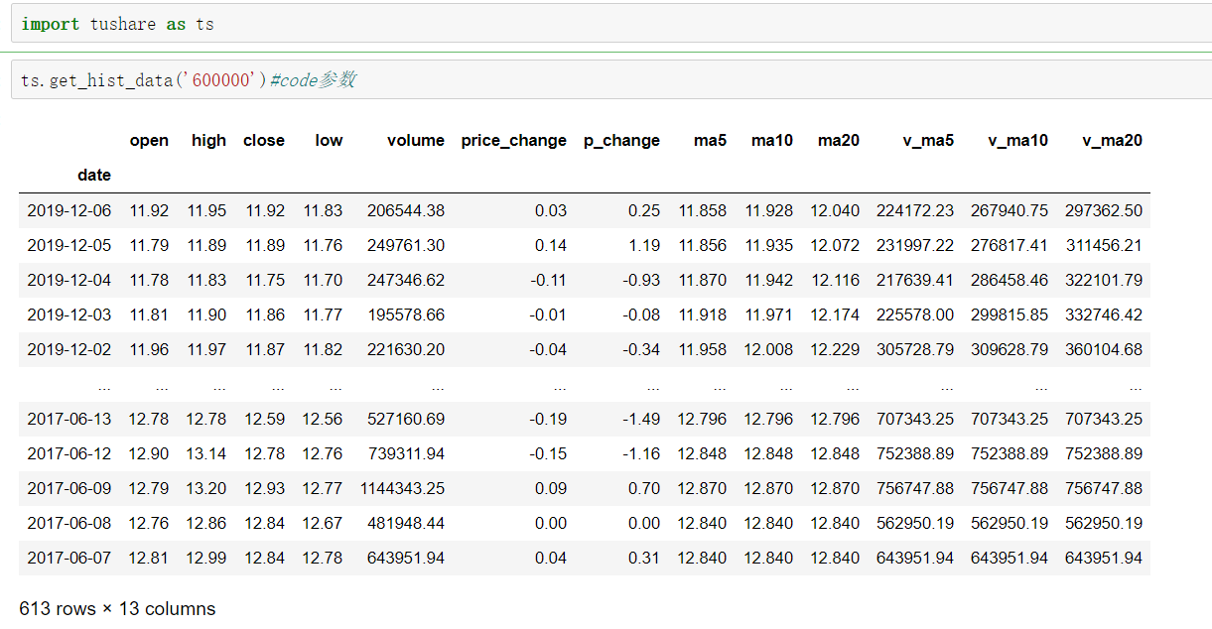This screenshot has width=1212, height=629.
Task: Click the volume value 1144343.25
Action: [x=404, y=488]
